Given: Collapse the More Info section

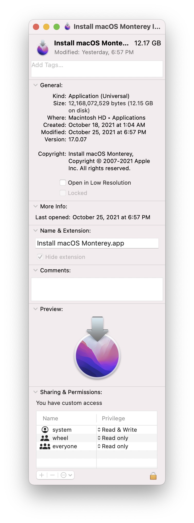Looking at the screenshot, I should 36,206.
